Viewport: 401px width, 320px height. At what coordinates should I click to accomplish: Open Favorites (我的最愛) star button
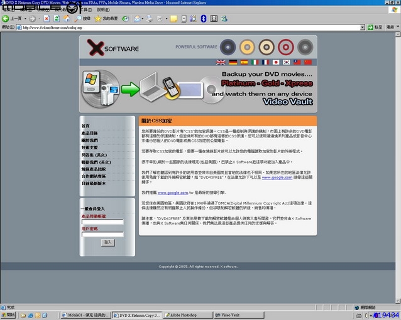point(106,18)
